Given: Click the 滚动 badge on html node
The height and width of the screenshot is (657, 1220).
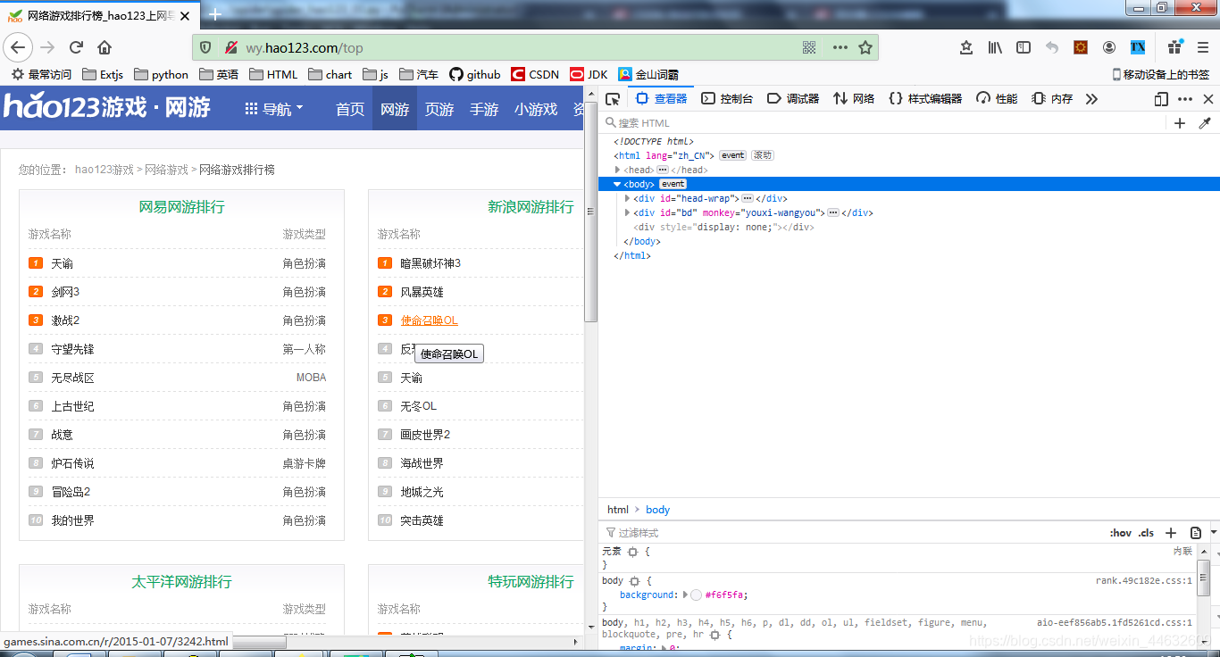Looking at the screenshot, I should point(762,155).
